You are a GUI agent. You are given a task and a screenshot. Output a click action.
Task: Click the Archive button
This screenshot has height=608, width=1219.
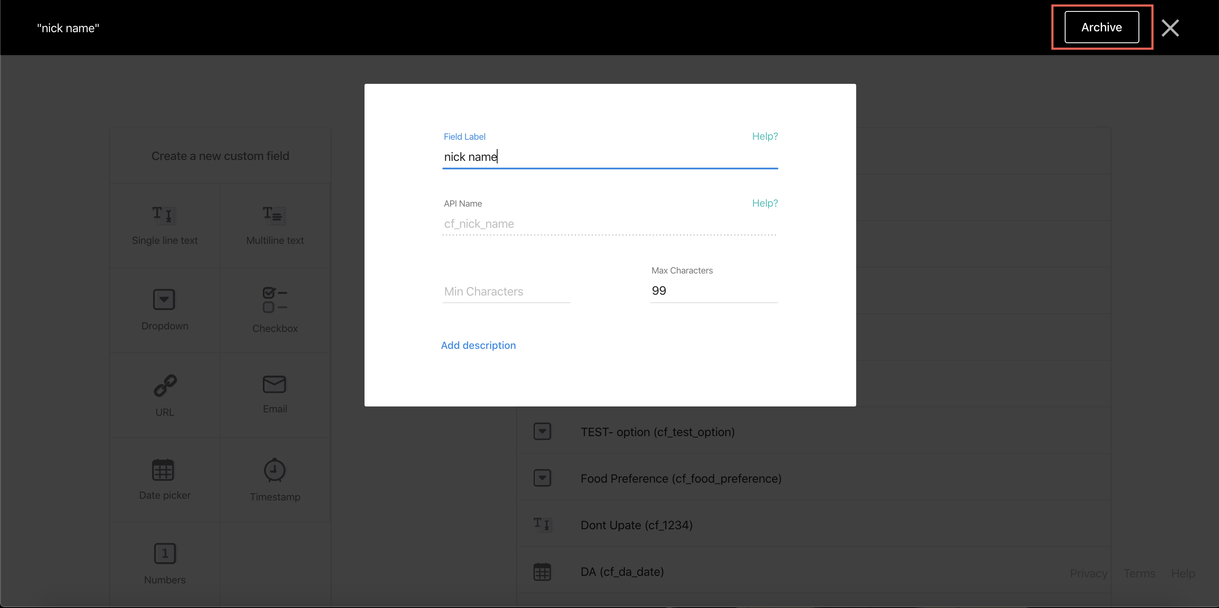1101,28
